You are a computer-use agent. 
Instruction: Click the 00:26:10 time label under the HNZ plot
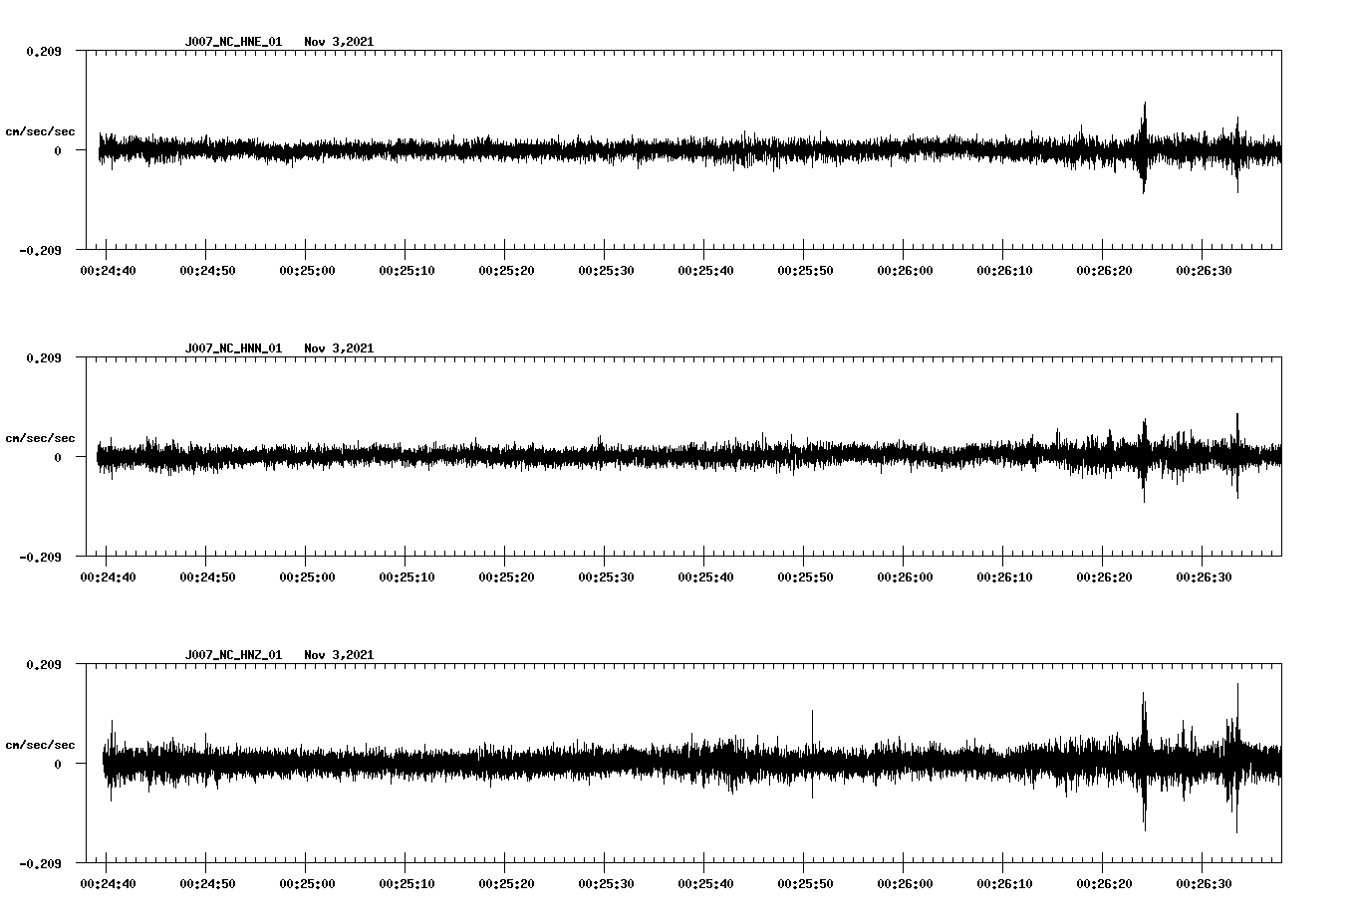point(1004,883)
